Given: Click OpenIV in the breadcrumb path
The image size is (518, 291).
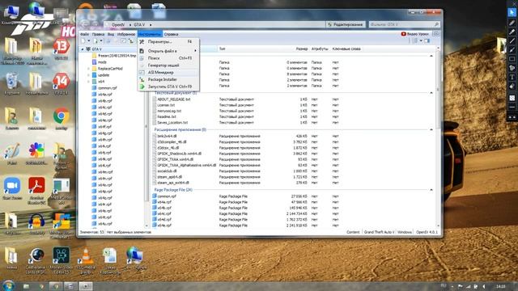Looking at the screenshot, I should [118, 25].
